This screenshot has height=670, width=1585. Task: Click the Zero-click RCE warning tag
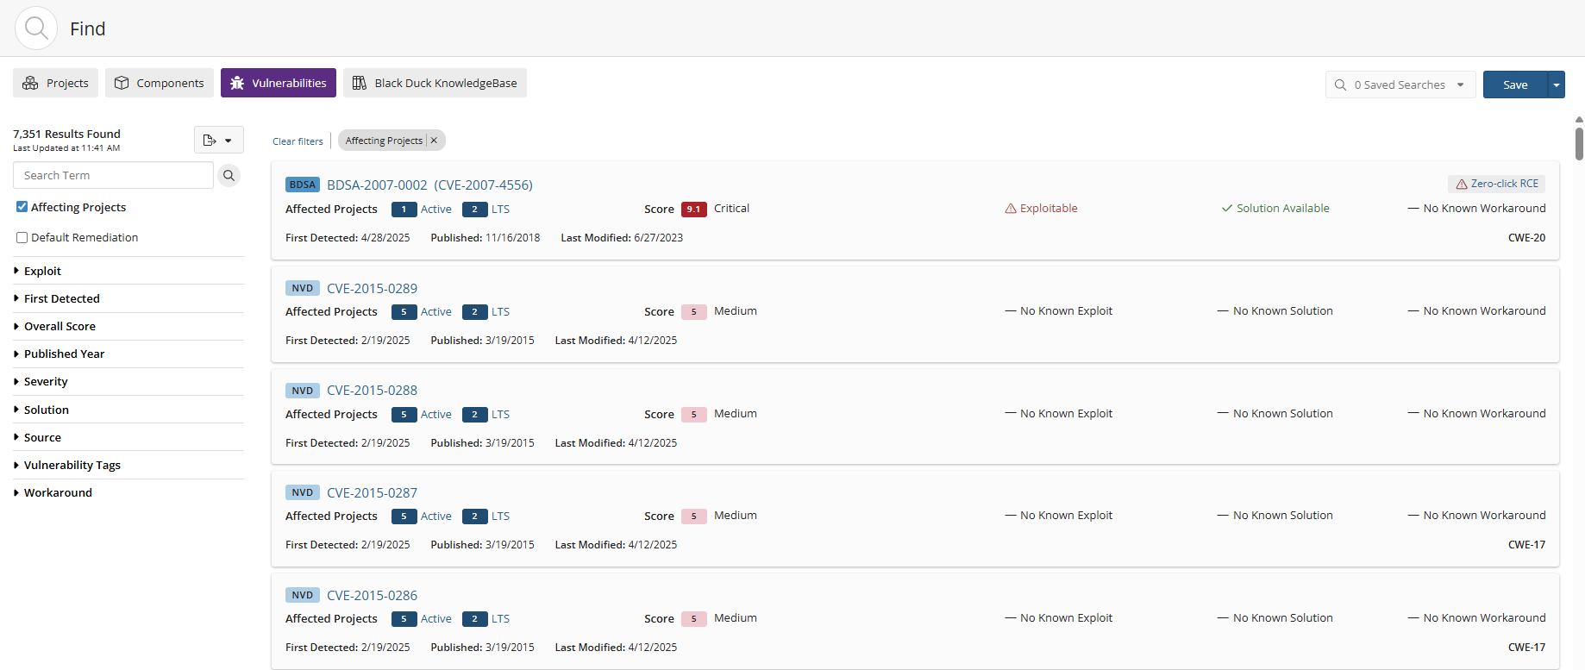click(1496, 184)
